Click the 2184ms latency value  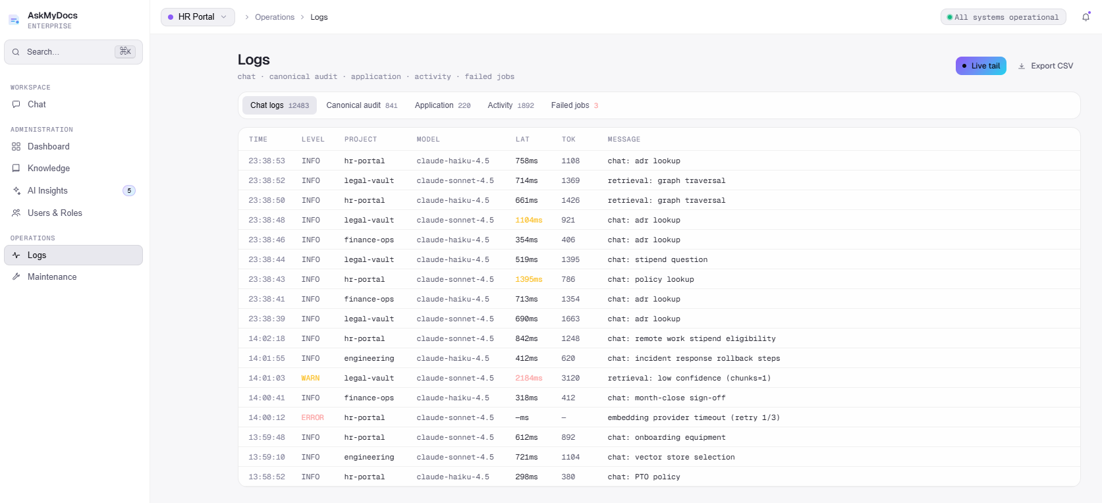529,378
